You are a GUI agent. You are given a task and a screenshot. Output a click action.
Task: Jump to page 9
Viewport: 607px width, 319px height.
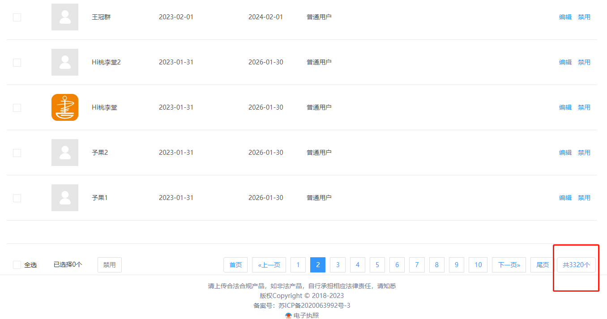pos(457,265)
